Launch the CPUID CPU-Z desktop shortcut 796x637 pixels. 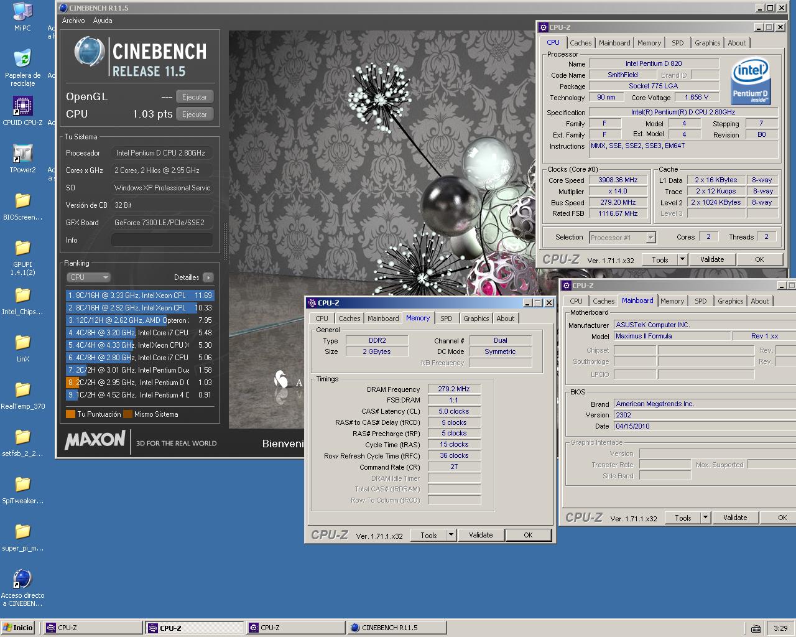pos(22,111)
